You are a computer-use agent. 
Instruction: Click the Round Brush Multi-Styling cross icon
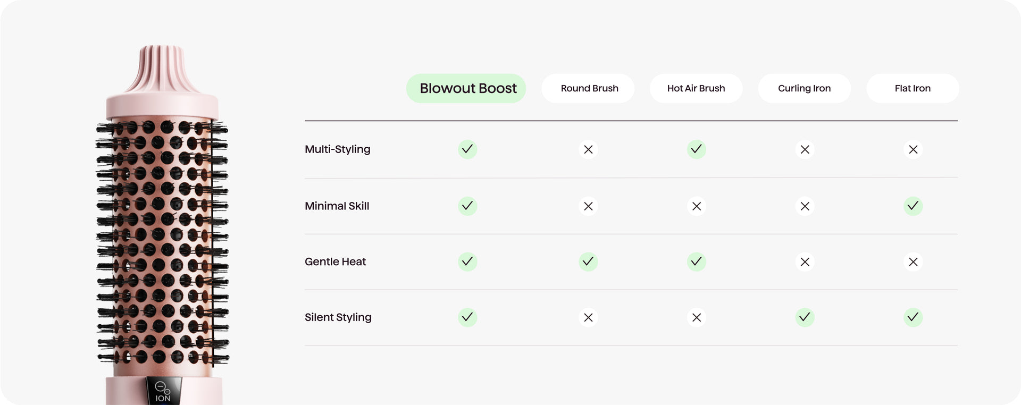[x=588, y=149]
